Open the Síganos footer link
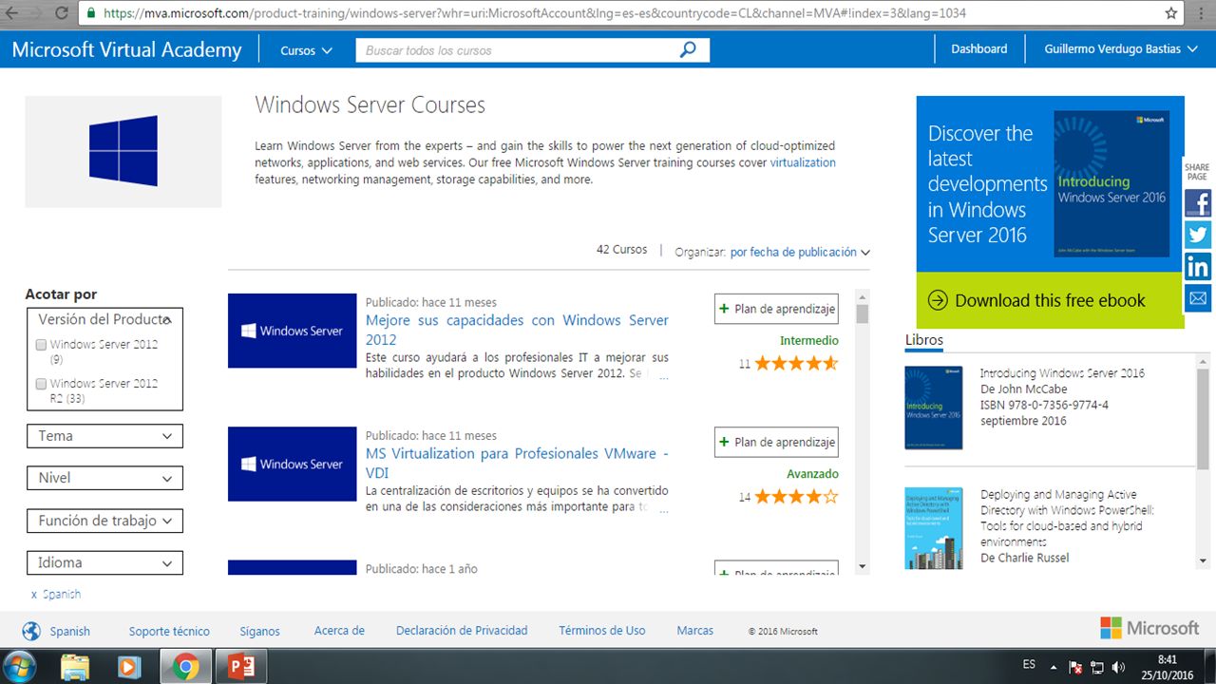1216x684 pixels. pyautogui.click(x=259, y=631)
